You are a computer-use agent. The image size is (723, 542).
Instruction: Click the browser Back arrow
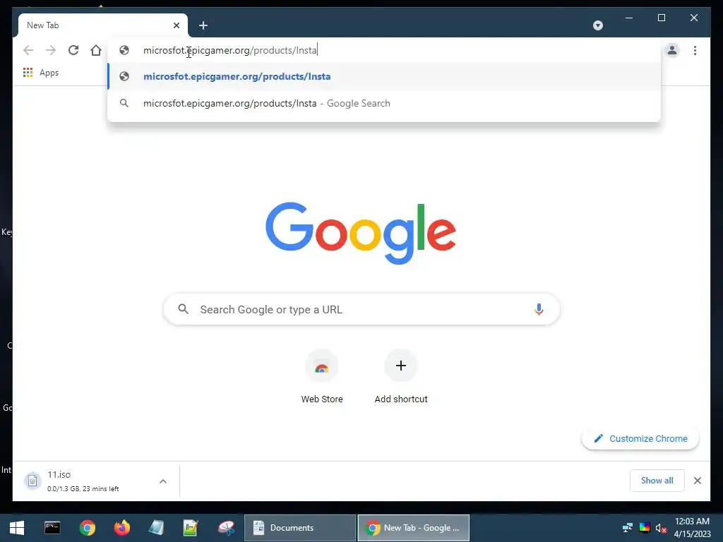(28, 50)
